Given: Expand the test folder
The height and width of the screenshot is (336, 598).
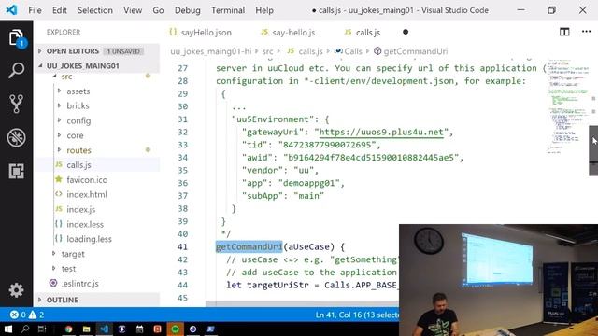Looking at the screenshot, I should coord(68,269).
